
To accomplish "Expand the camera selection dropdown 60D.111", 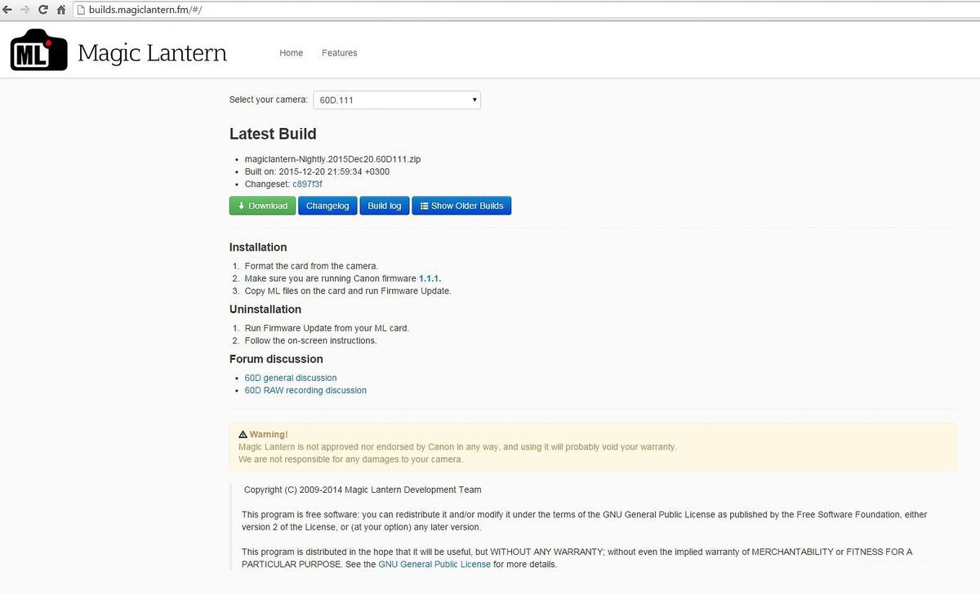I will tap(397, 100).
